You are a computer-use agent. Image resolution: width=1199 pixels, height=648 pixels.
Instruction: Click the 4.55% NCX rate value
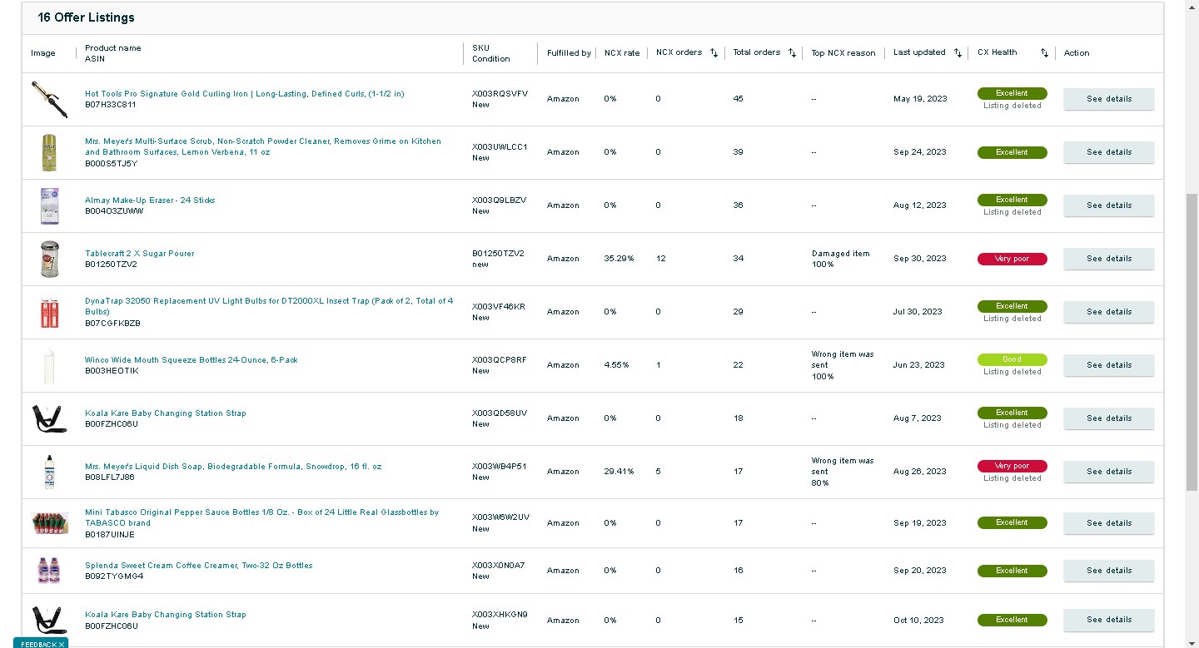coord(616,365)
